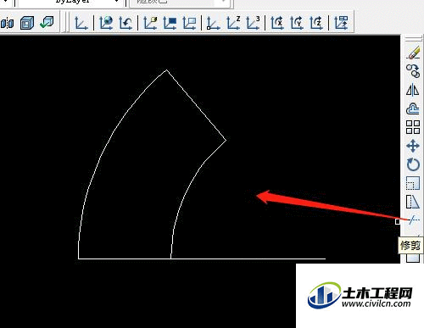424x328 pixels.
Task: Select the Scale tool
Action: point(413,183)
